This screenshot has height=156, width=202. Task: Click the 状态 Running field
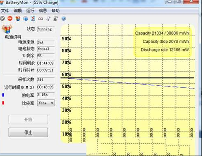pyautogui.click(x=46, y=29)
